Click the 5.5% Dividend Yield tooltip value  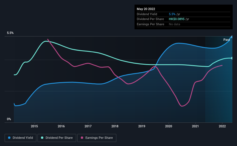(x=172, y=14)
